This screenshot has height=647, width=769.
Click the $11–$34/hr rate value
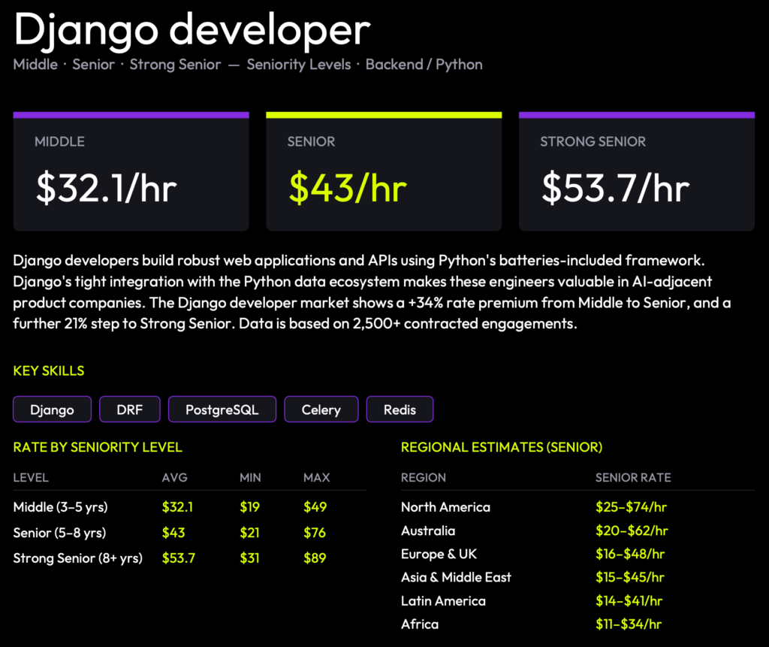629,624
